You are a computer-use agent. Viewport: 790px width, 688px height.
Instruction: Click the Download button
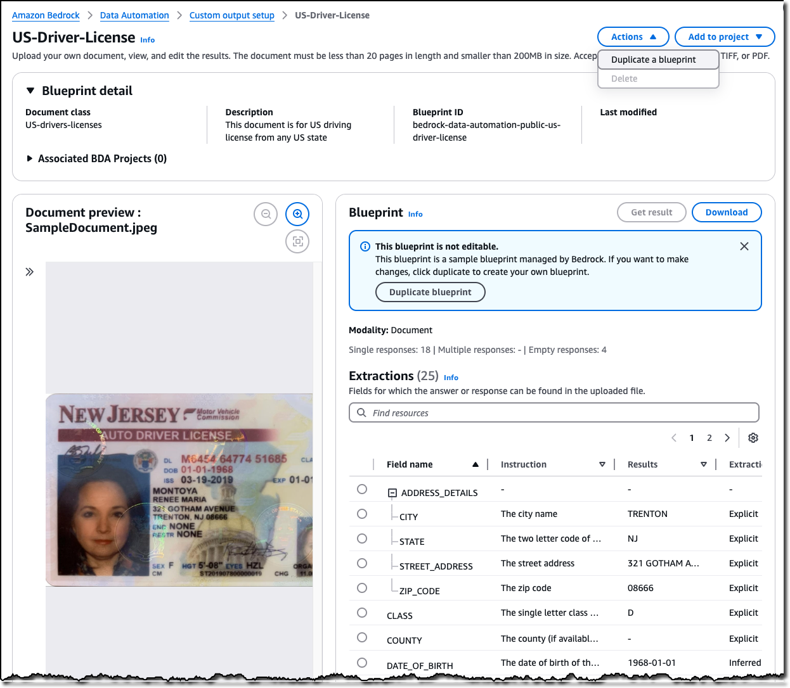click(726, 212)
